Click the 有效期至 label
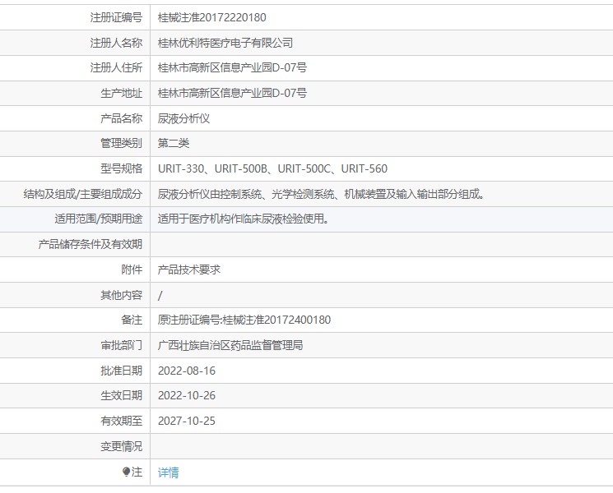The height and width of the screenshot is (493, 613). click(x=122, y=422)
